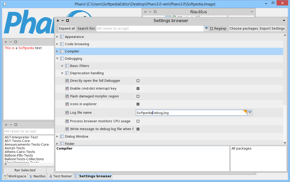Collapse the workspace window with dash icon
The width and height of the screenshot is (290, 182).
pos(11,42)
